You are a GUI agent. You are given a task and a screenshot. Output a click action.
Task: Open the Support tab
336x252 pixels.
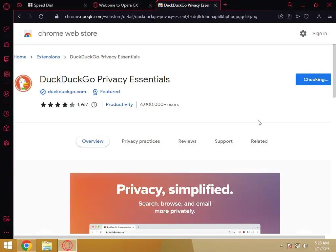point(223,141)
